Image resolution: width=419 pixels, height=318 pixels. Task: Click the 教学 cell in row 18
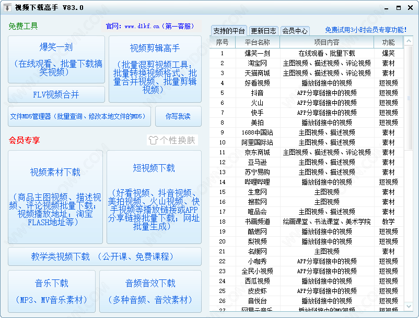coord(388,222)
